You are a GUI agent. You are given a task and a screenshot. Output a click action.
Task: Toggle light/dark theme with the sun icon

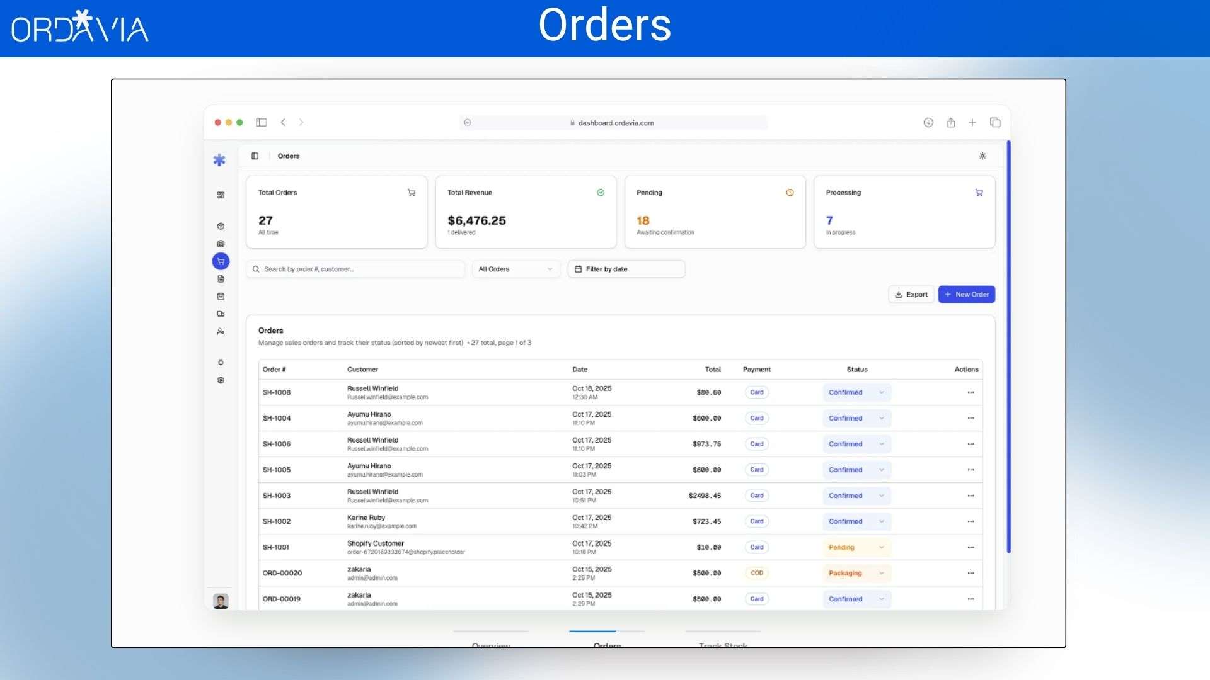[982, 156]
